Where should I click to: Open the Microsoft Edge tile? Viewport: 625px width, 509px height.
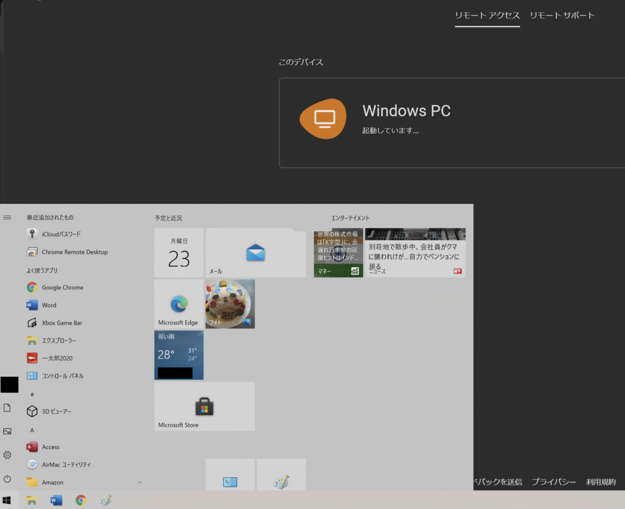(x=179, y=304)
